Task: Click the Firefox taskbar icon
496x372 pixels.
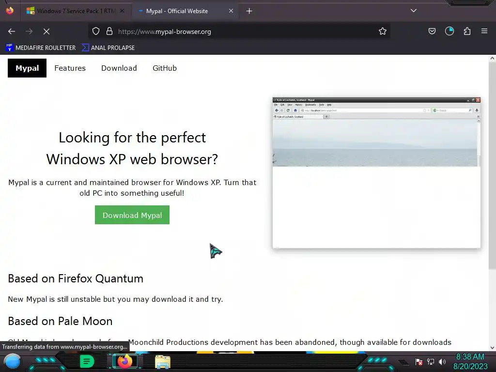Action: [124, 361]
